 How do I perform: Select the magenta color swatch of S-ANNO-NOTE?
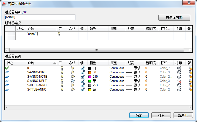[x=90, y=77]
